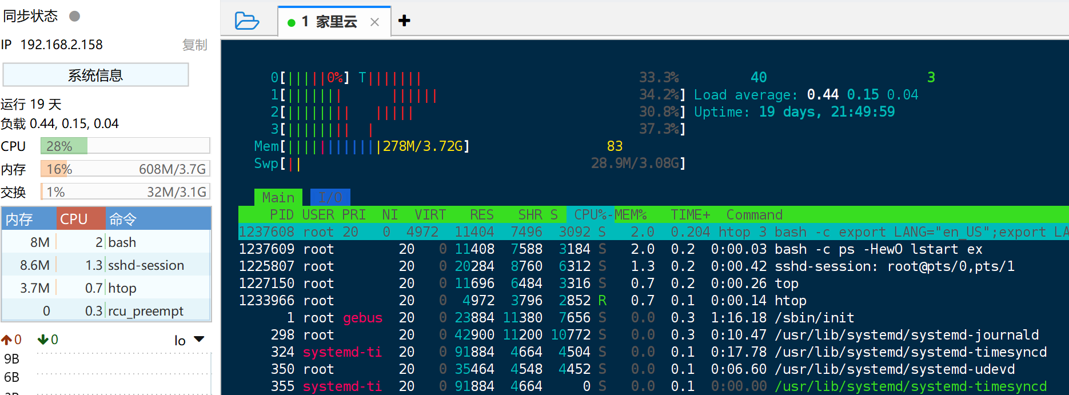Sort htop by PRI column
The width and height of the screenshot is (1069, 395).
(x=354, y=214)
